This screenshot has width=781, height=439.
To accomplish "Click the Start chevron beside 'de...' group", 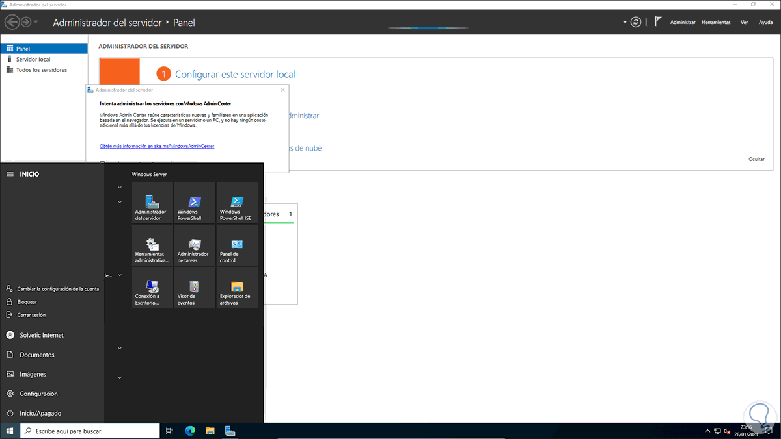I will (120, 275).
